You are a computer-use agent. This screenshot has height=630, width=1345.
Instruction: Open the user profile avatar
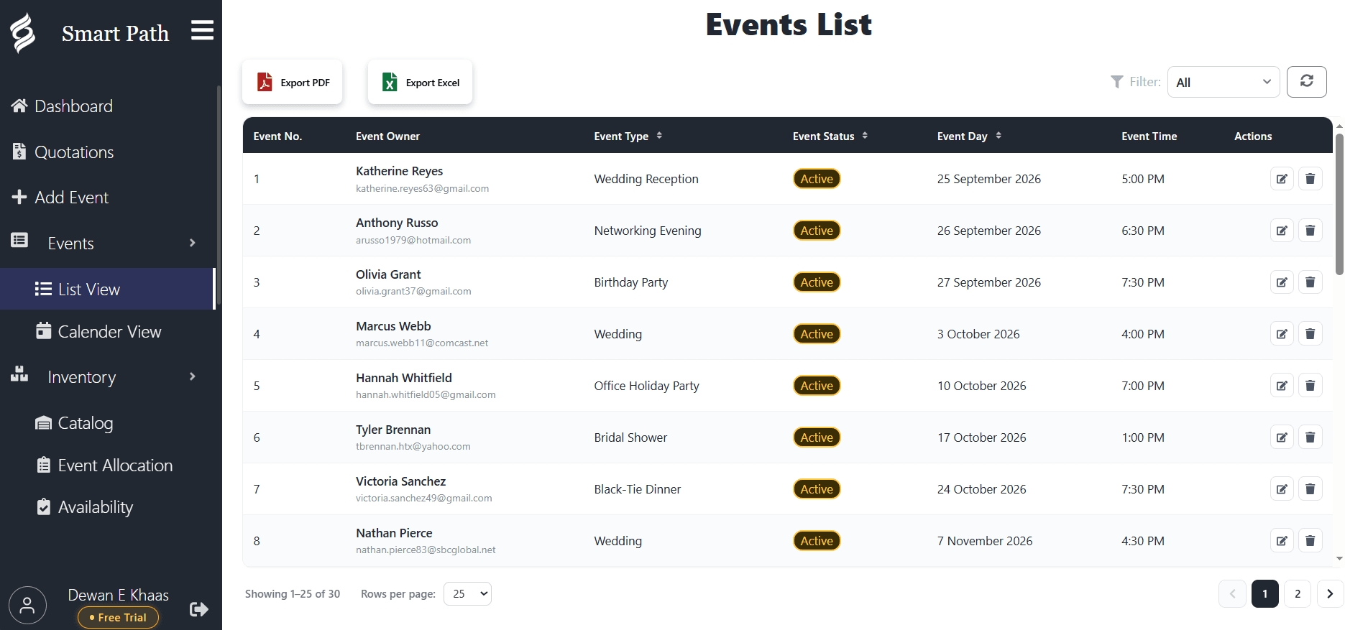pos(27,605)
